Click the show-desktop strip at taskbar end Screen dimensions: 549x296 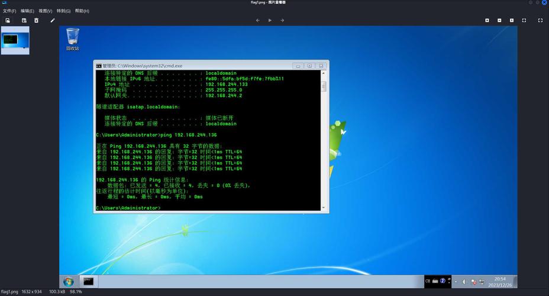[x=515, y=282]
